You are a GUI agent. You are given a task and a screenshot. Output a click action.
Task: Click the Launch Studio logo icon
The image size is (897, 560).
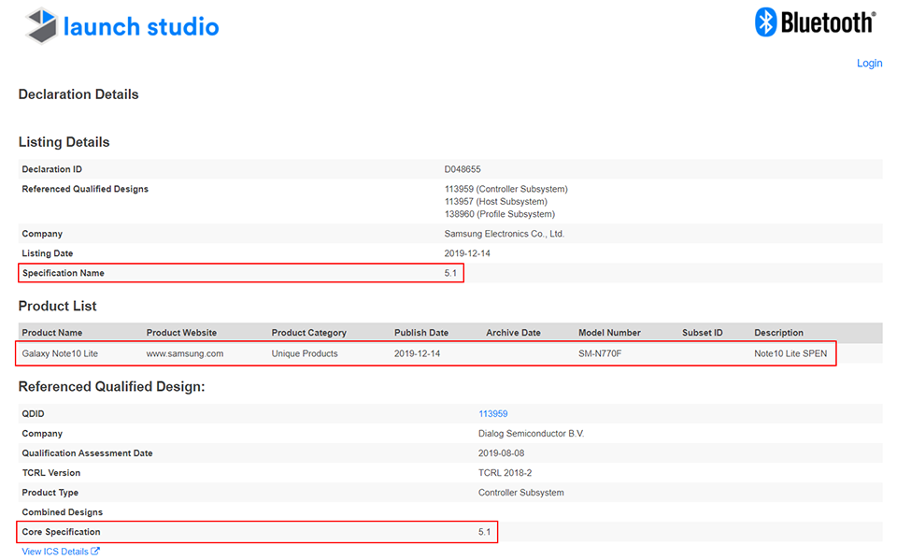tap(41, 26)
